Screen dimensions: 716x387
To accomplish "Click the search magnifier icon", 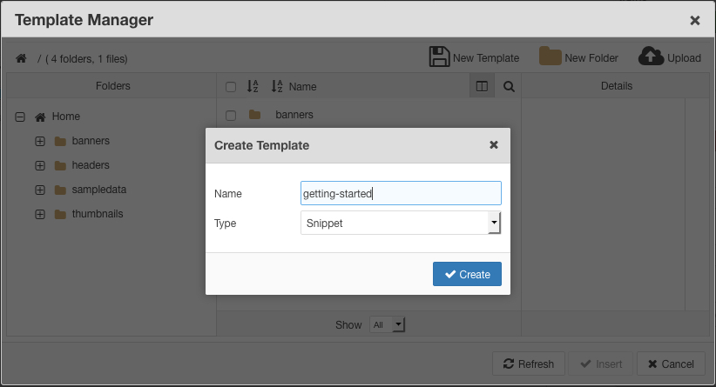I will [x=509, y=86].
